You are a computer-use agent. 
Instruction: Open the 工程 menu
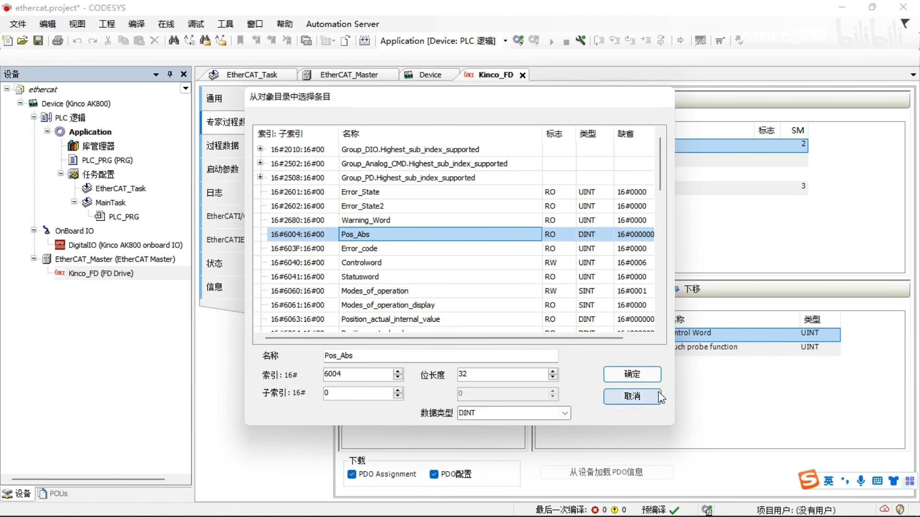click(x=107, y=24)
